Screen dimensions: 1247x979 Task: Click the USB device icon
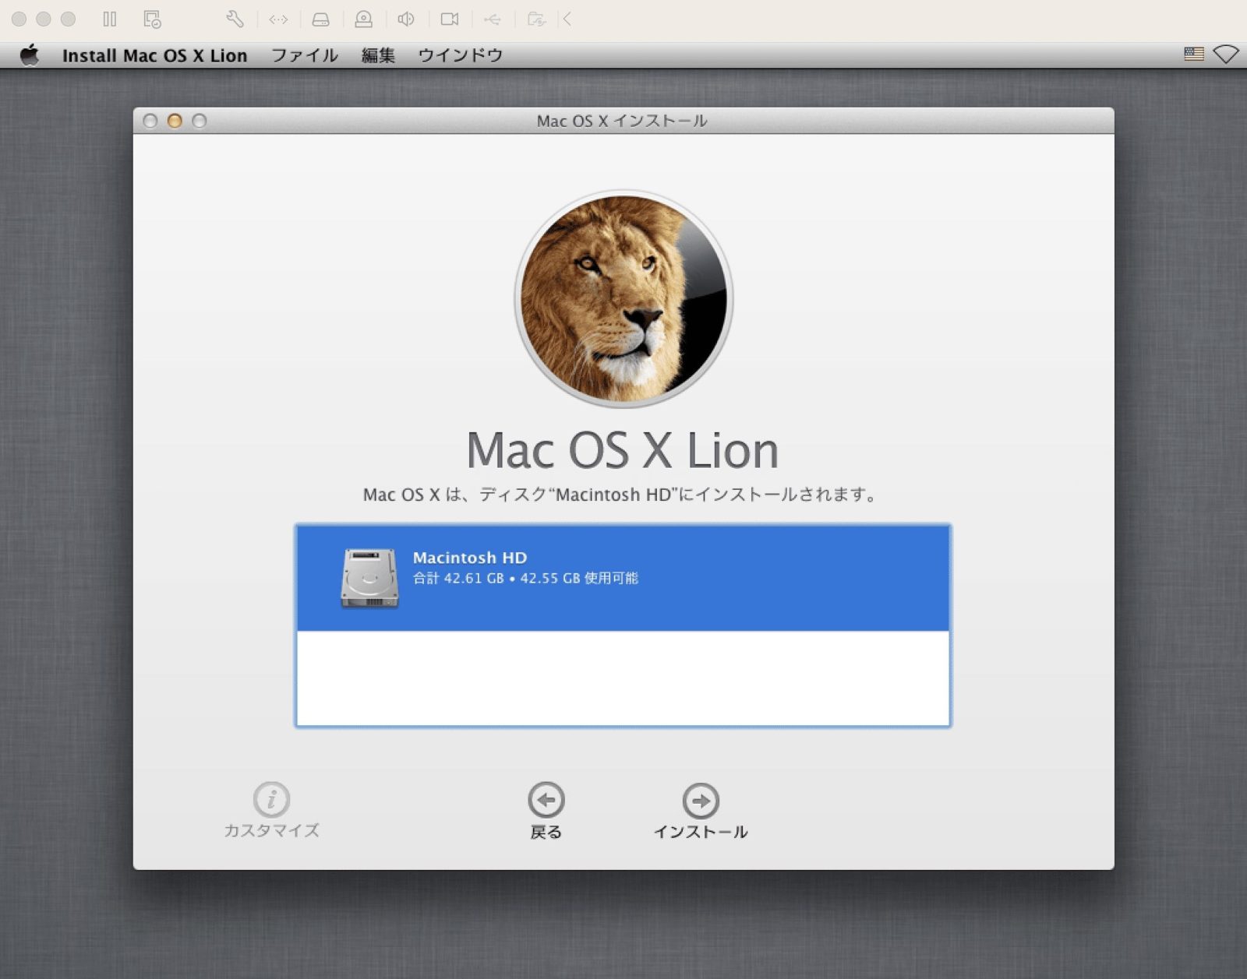pyautogui.click(x=493, y=19)
